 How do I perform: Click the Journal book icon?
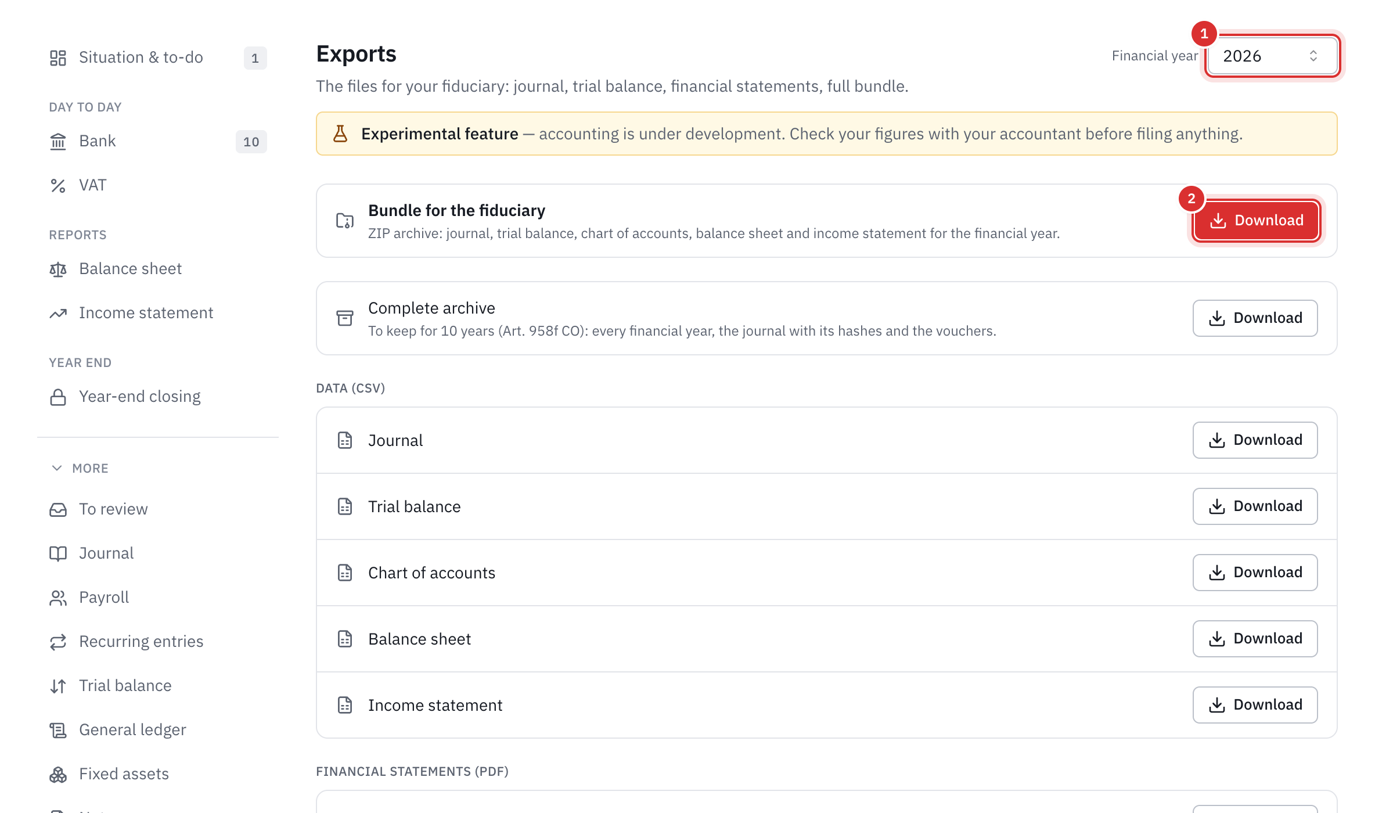[58, 553]
